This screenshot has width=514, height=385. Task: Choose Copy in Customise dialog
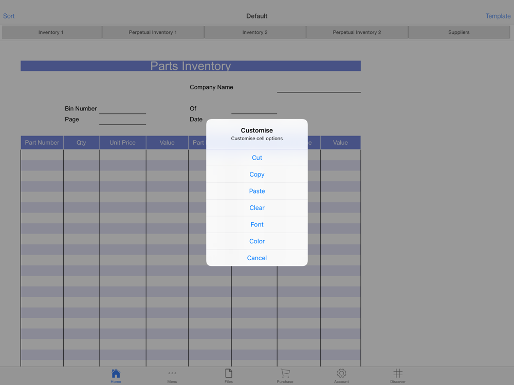tap(256, 175)
